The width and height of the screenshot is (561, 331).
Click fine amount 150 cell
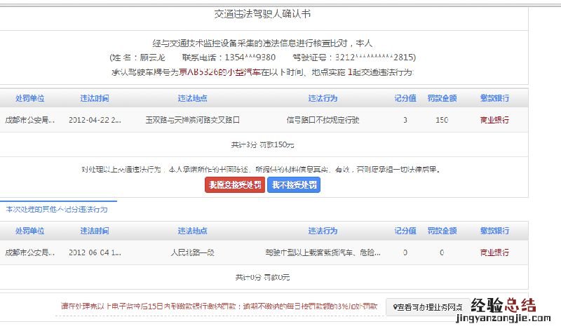tap(442, 120)
